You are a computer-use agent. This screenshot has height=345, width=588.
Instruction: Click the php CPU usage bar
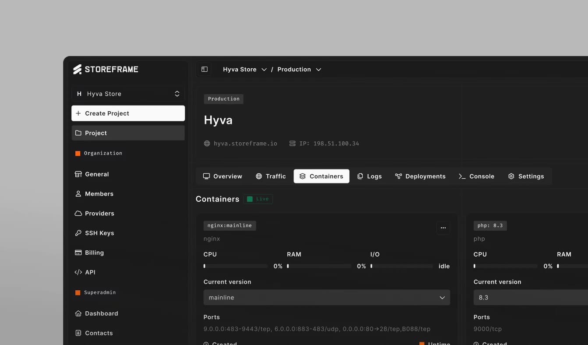[505, 266]
